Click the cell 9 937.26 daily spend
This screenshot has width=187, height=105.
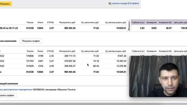click(122, 56)
